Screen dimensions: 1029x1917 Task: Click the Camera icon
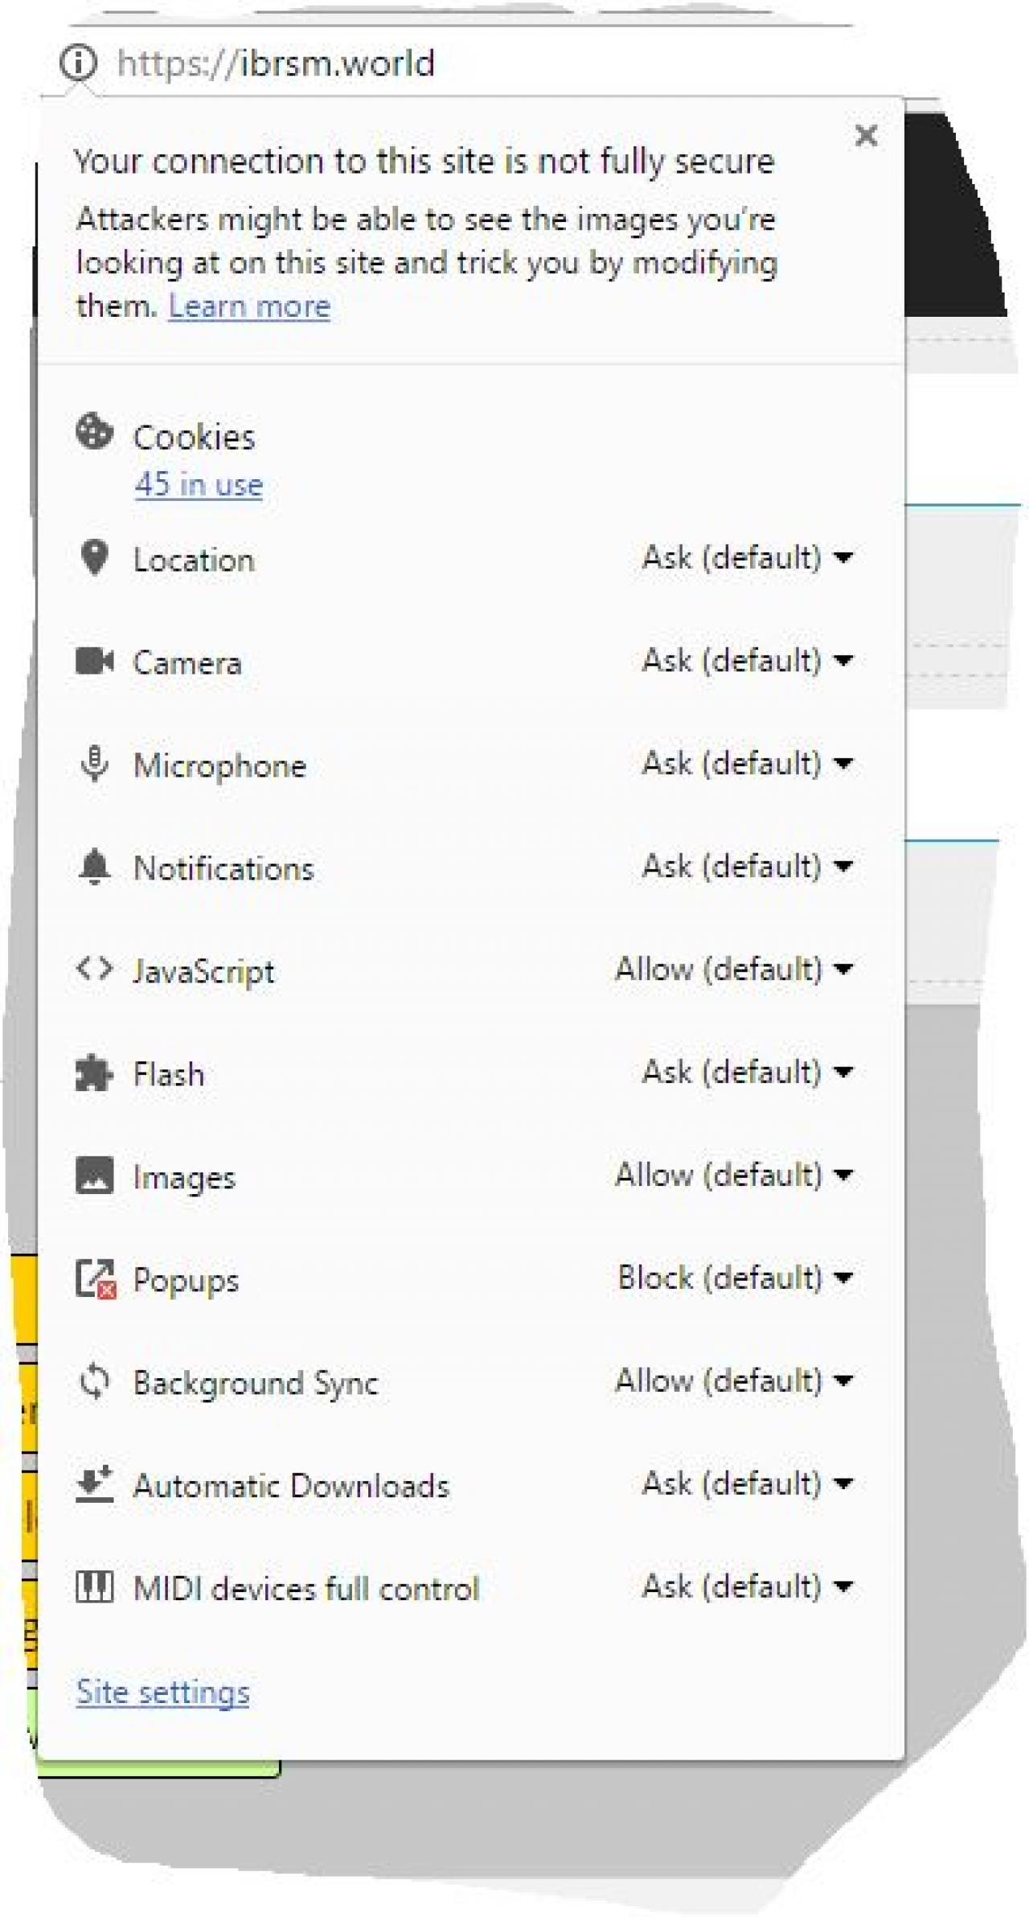tap(94, 661)
